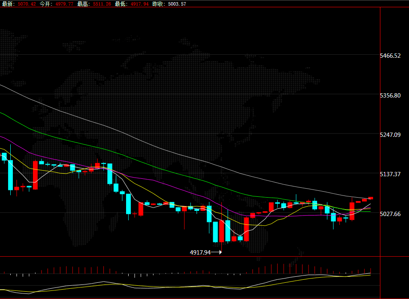Click the highest price value 5511.26
Screen dimensions: 409x299
(x=102, y=4)
